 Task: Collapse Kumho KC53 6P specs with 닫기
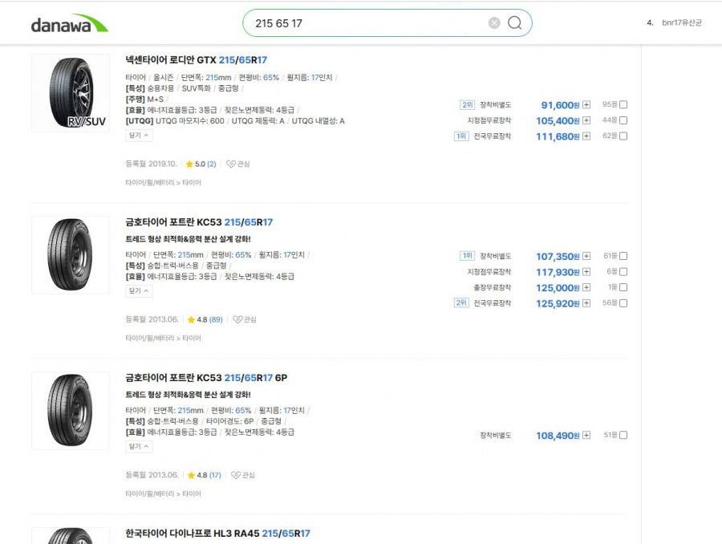(139, 446)
